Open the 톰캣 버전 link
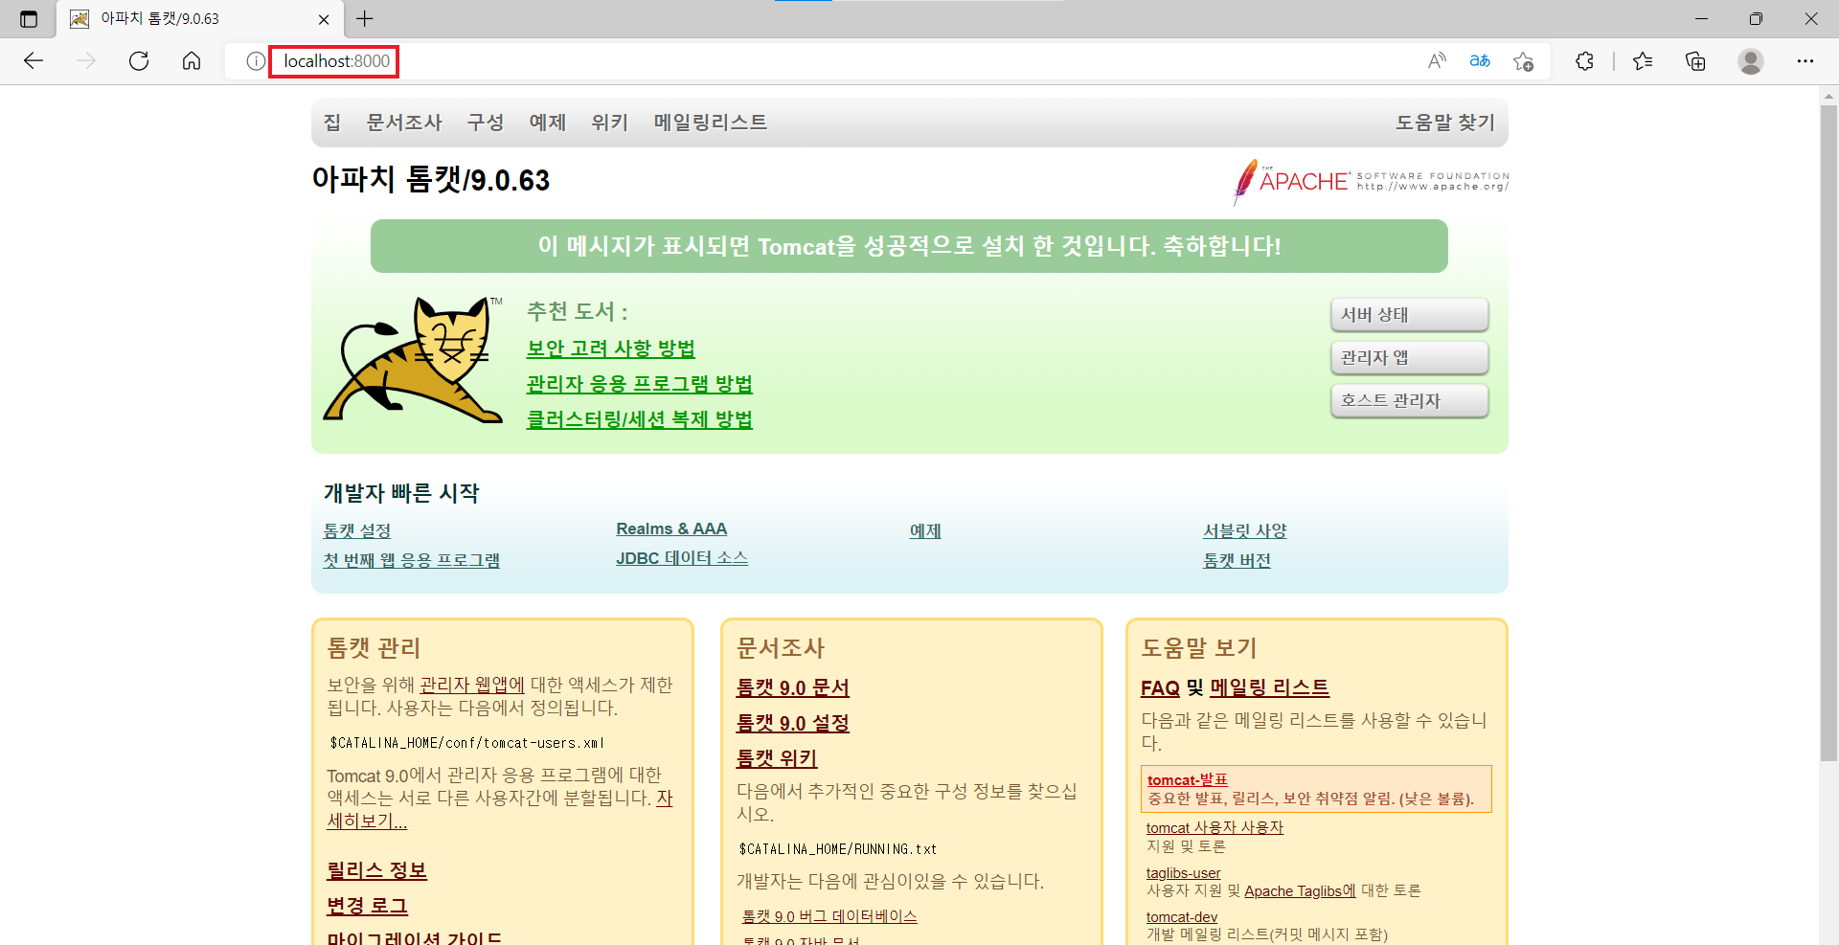Screen dimensions: 1839x945 click(x=1237, y=560)
